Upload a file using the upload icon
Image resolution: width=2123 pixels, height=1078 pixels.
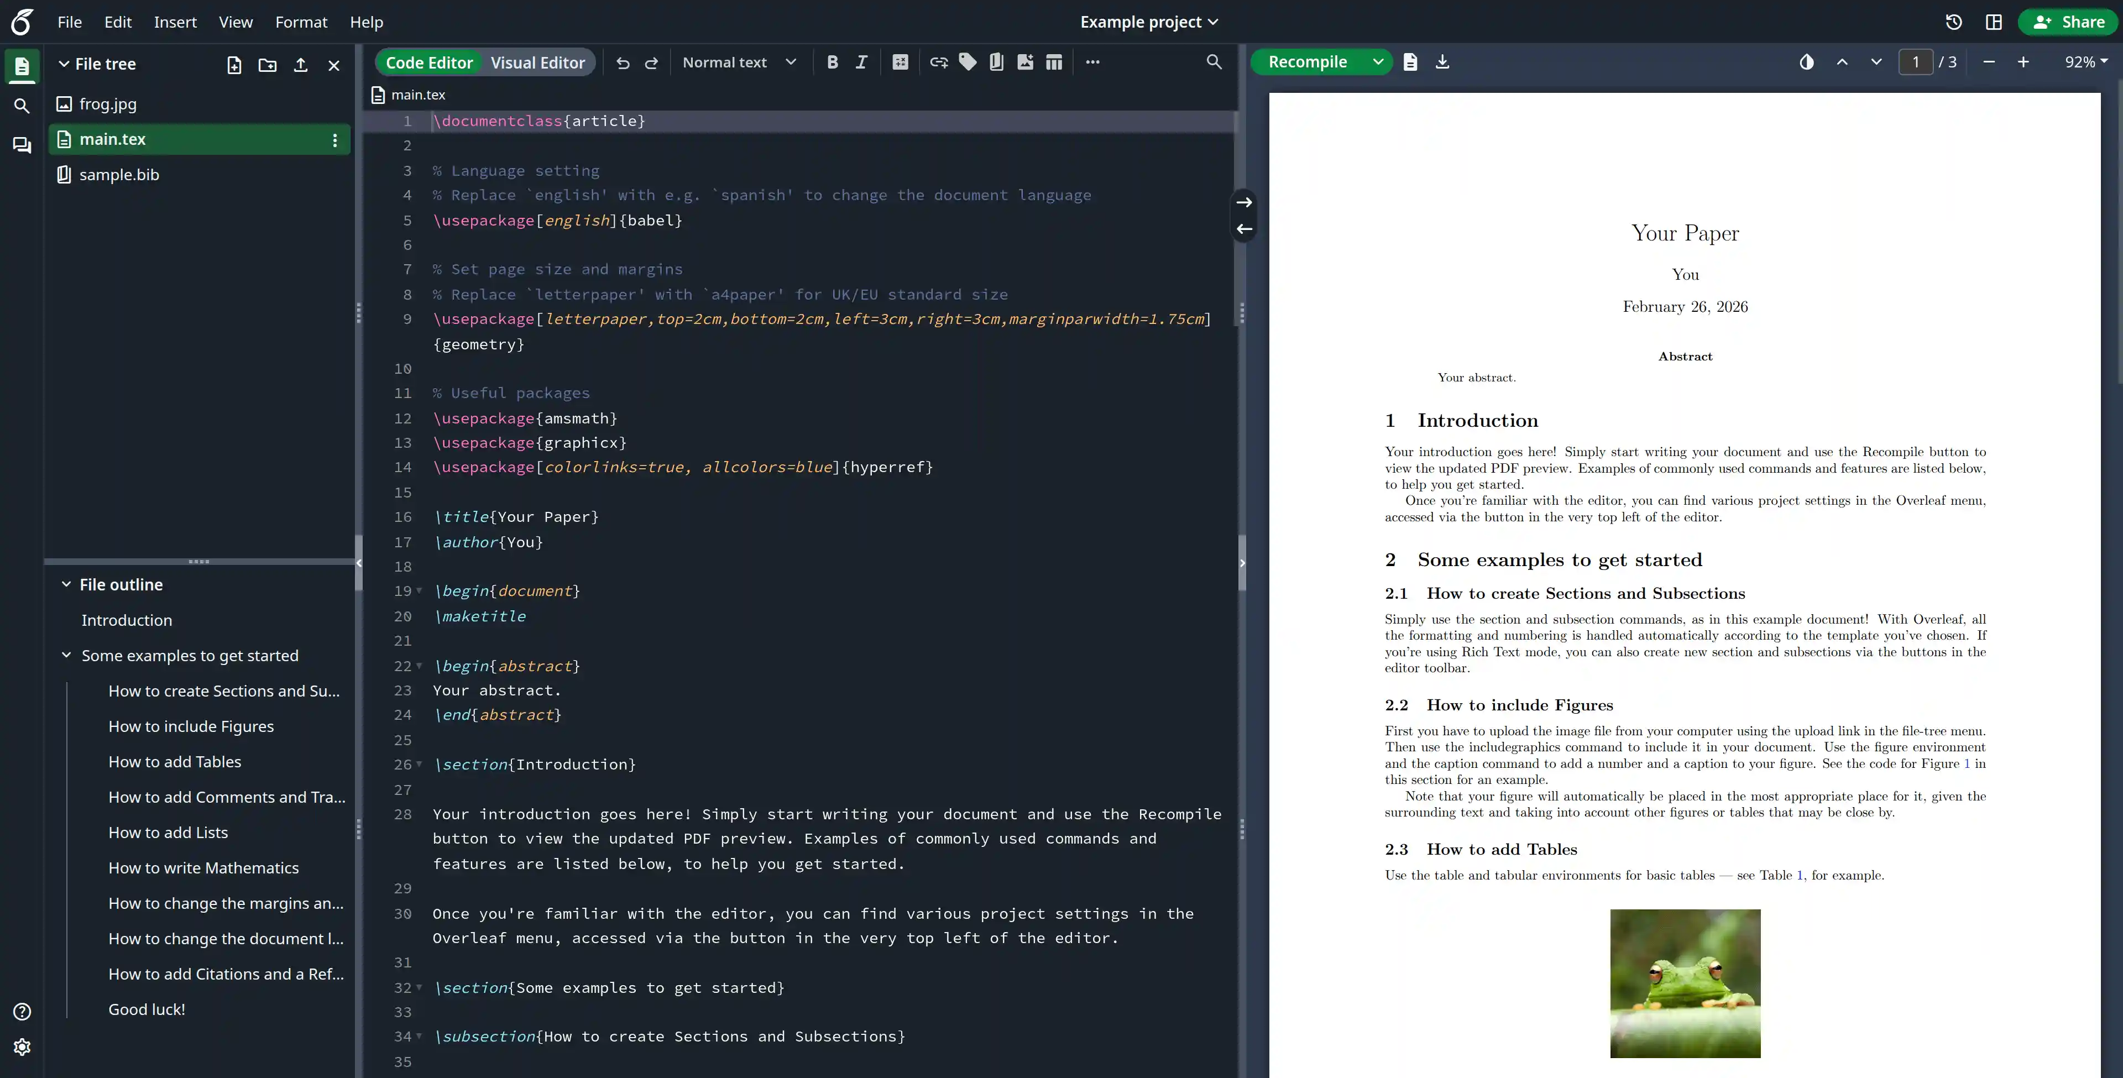[300, 64]
